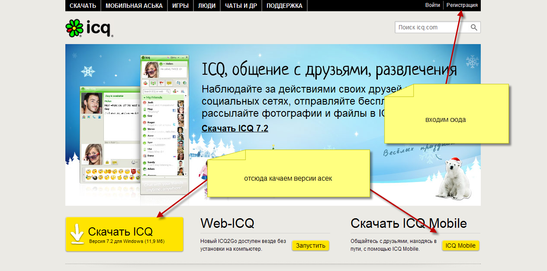Click the yellow Скачать ICQ download button
The height and width of the screenshot is (271, 547).
(x=124, y=234)
